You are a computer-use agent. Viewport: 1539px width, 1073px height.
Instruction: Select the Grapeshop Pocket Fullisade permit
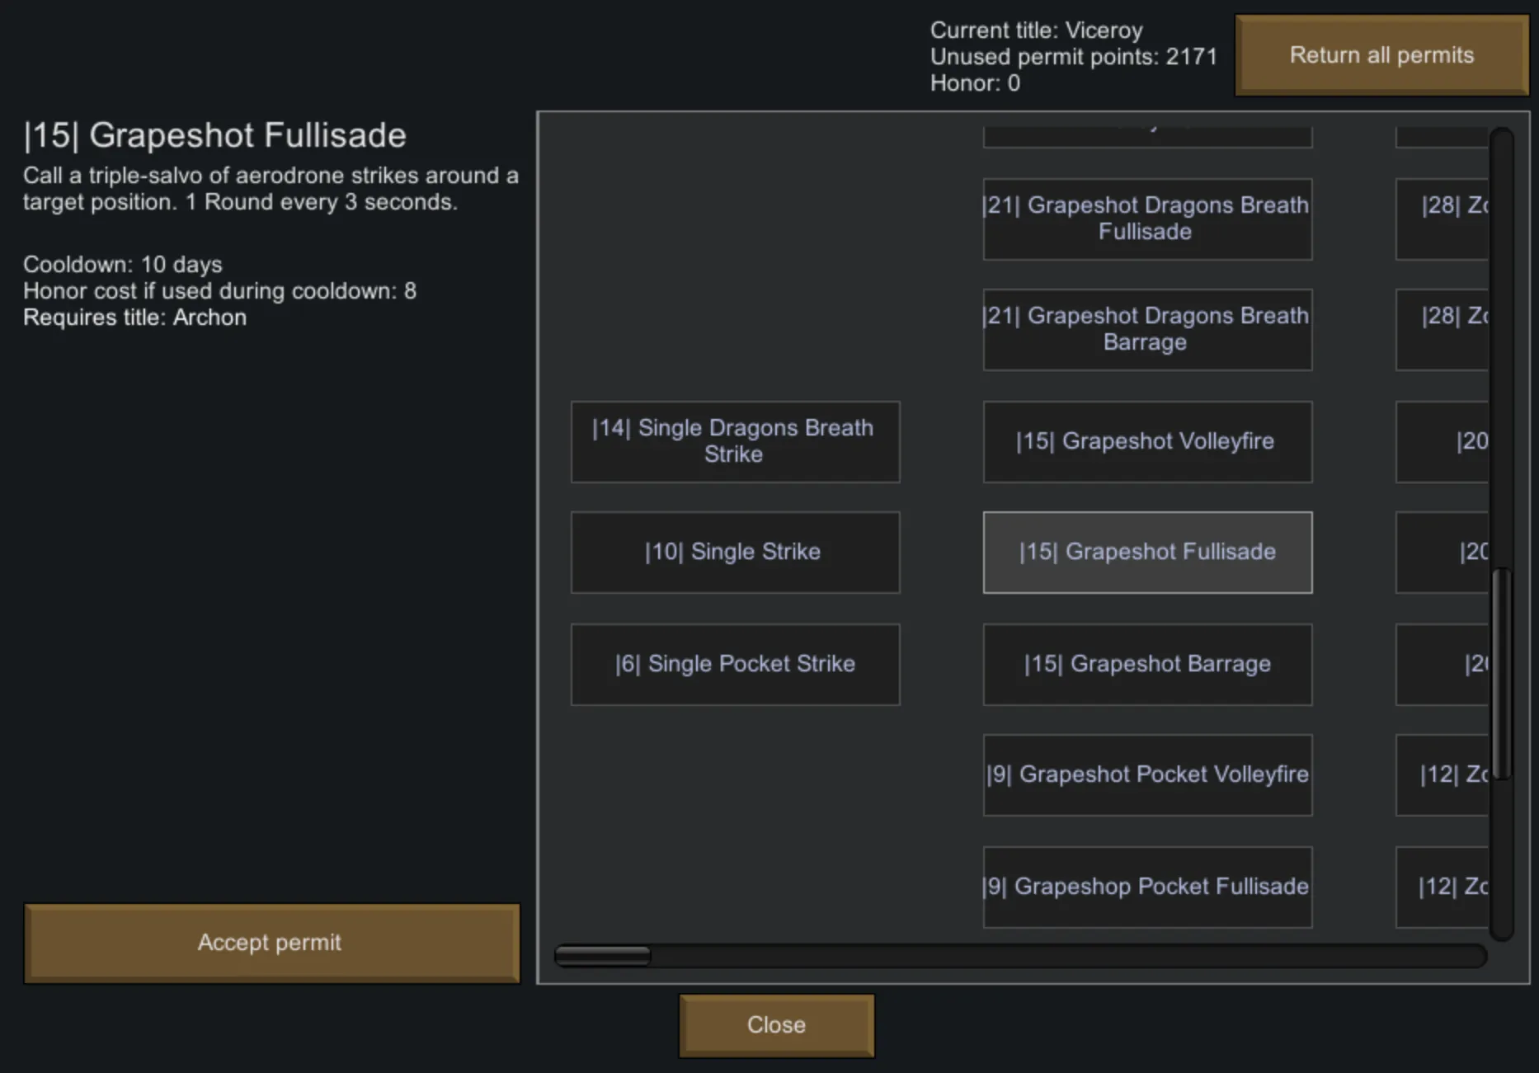[1146, 887]
